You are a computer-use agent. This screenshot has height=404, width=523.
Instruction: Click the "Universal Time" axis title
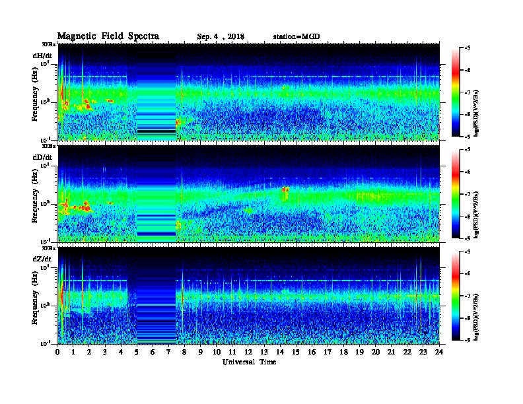(249, 362)
